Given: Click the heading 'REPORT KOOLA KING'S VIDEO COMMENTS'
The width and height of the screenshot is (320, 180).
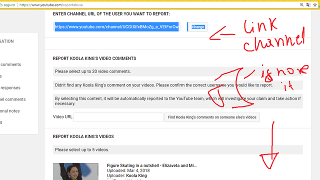Looking at the screenshot, I should click(x=94, y=58).
